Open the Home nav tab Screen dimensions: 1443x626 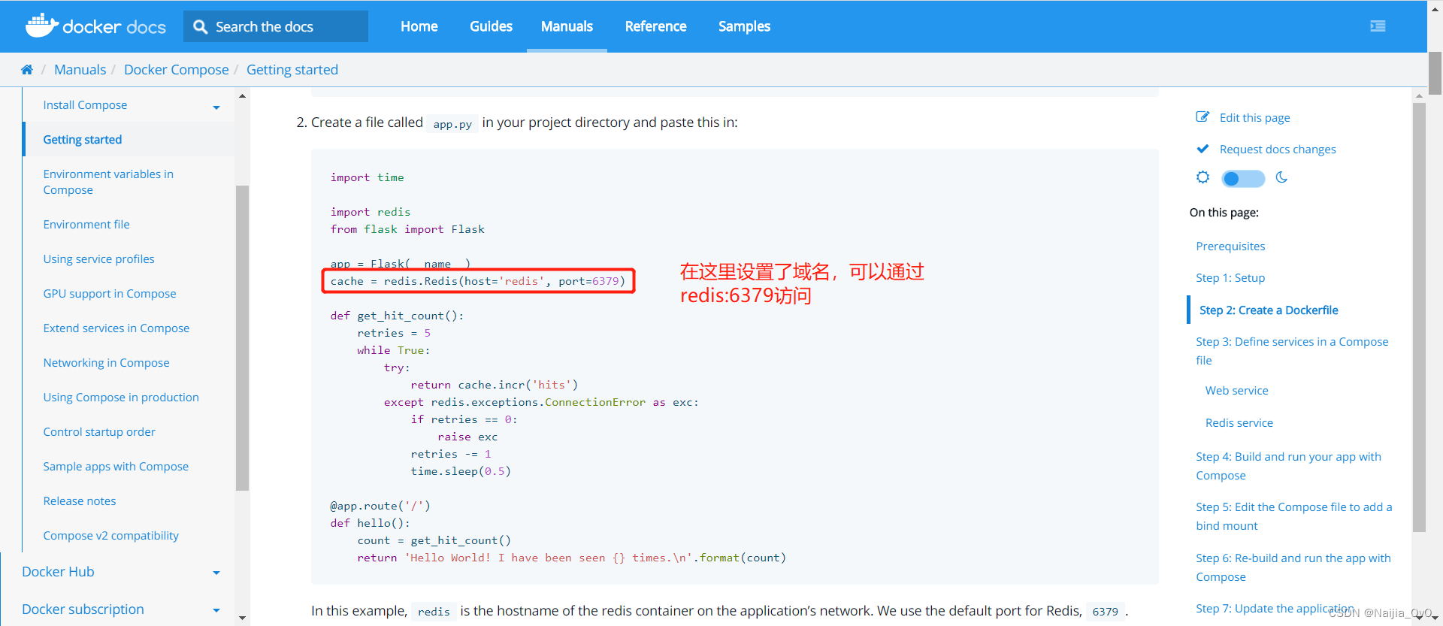419,26
